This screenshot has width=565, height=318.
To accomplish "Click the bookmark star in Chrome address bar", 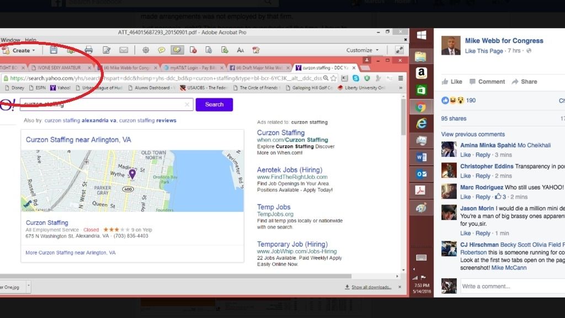I will [334, 78].
